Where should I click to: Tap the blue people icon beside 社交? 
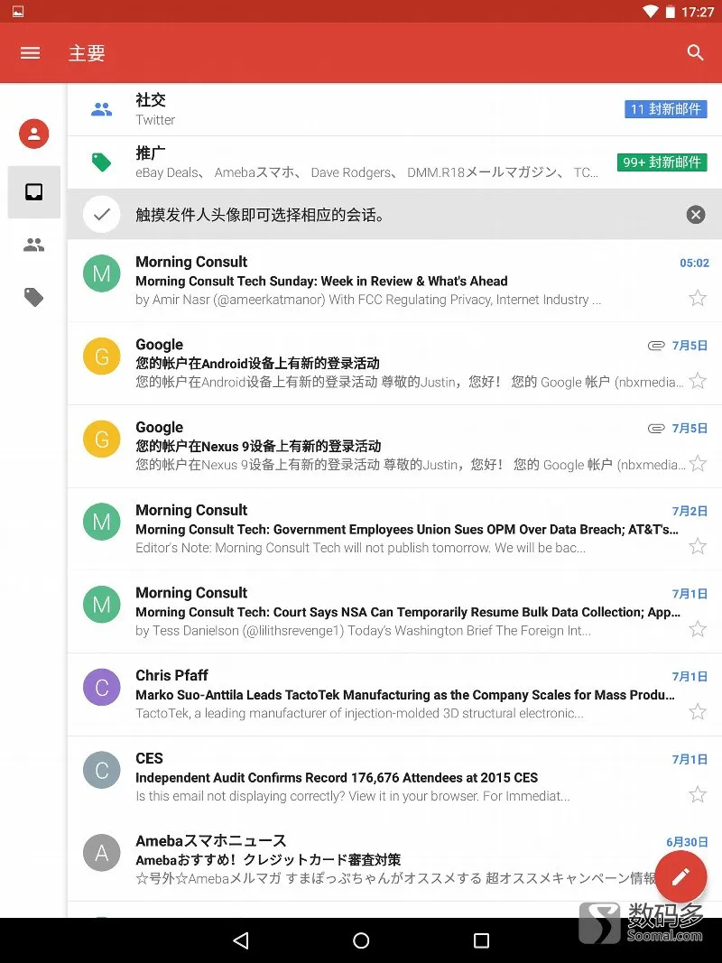pyautogui.click(x=101, y=109)
